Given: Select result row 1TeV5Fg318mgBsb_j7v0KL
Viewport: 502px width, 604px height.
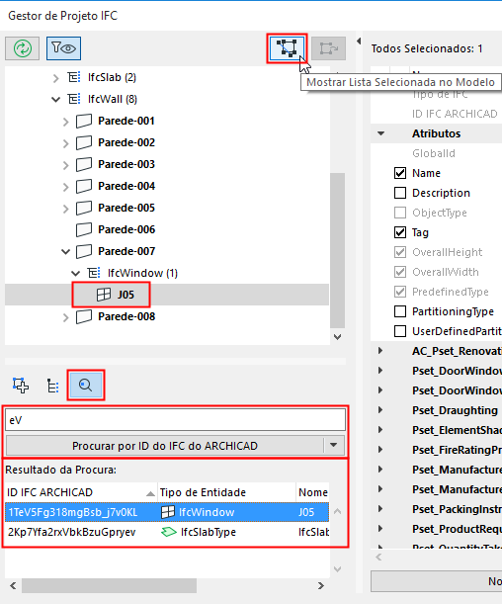Looking at the screenshot, I should 167,512.
